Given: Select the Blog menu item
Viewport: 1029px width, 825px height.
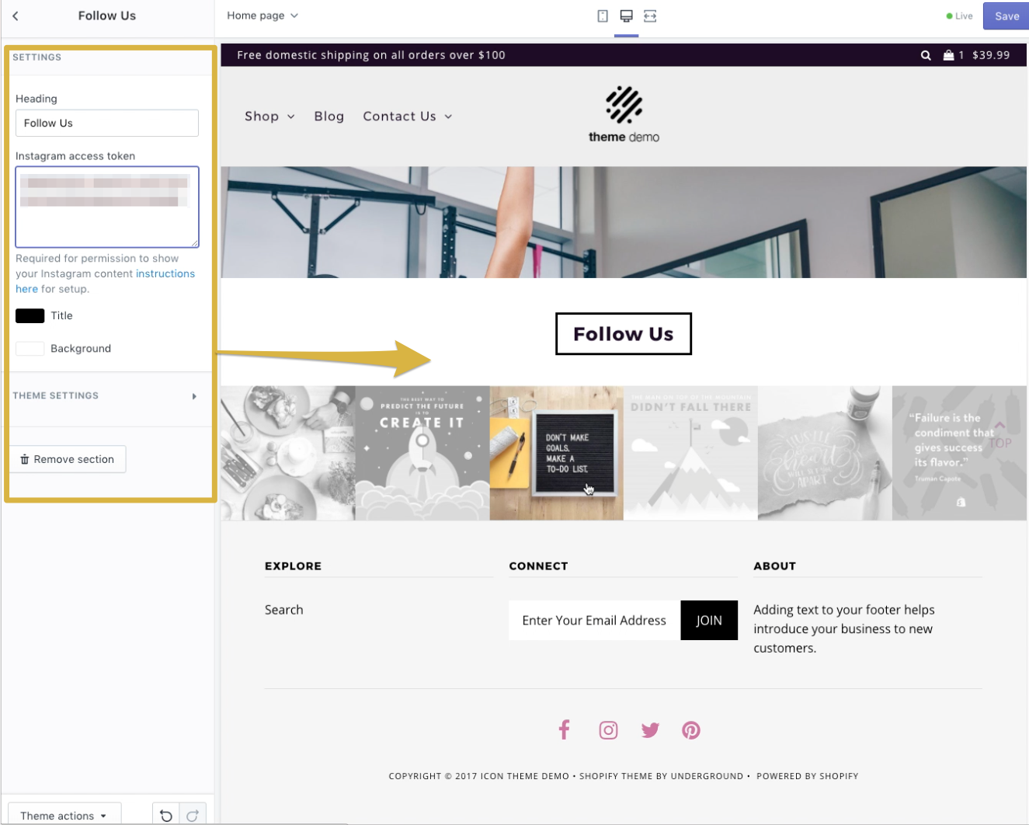Looking at the screenshot, I should click(x=329, y=116).
